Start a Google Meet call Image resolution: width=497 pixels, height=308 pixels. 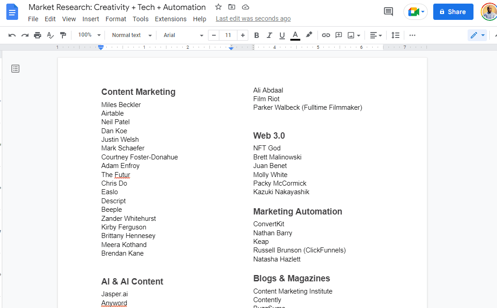point(416,12)
